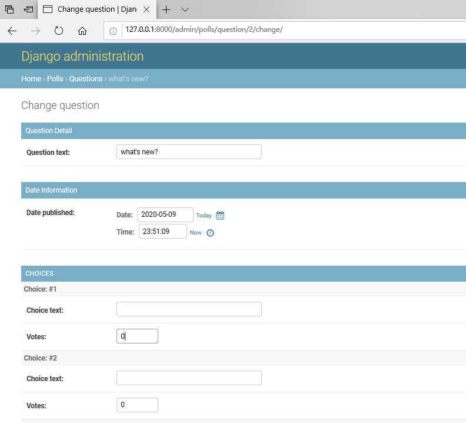The width and height of the screenshot is (466, 423).
Task: Go to browser home page icon
Action: coord(82,31)
